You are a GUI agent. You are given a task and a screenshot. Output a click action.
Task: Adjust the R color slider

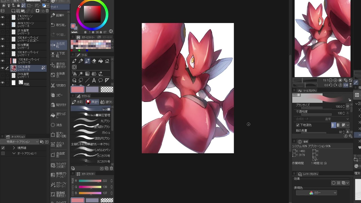(90, 181)
